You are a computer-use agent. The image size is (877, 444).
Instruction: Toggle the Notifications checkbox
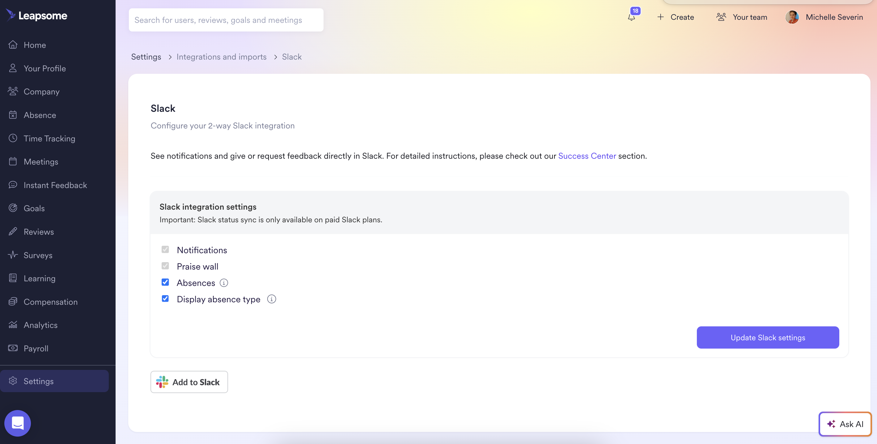[x=165, y=249]
